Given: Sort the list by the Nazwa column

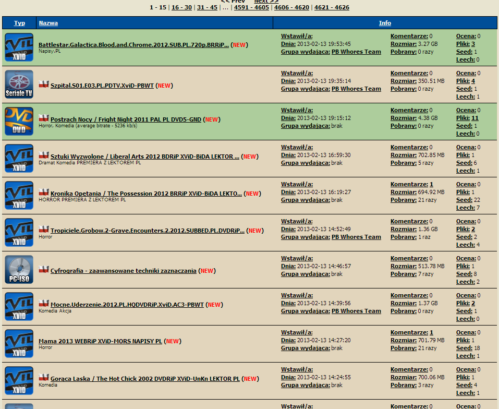Looking at the screenshot, I should [x=48, y=23].
